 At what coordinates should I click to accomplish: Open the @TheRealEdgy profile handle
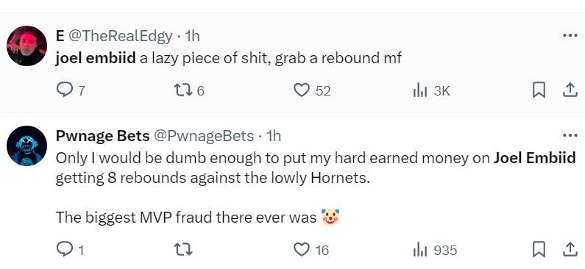point(120,36)
